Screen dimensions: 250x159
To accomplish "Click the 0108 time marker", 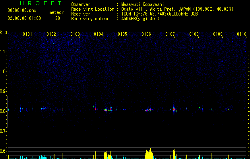I will point(194,34).
